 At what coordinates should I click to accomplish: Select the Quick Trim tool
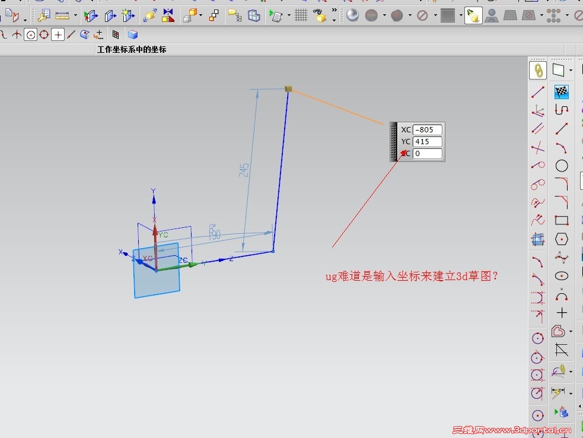[x=562, y=350]
